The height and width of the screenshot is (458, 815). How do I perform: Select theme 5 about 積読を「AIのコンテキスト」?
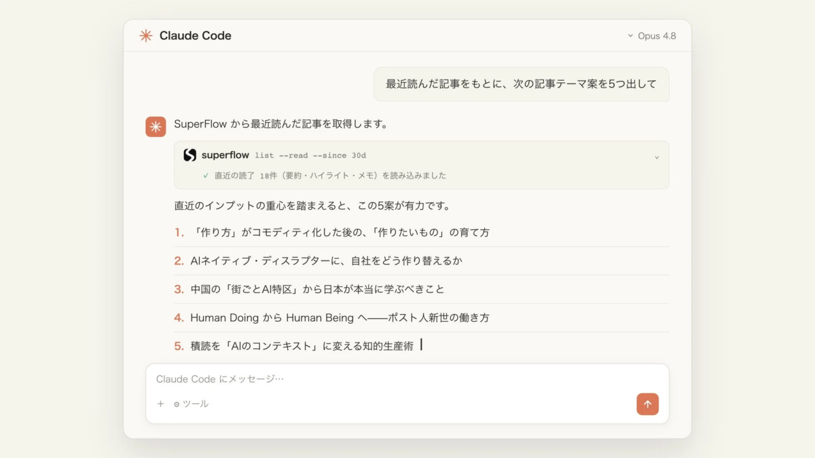pos(293,346)
